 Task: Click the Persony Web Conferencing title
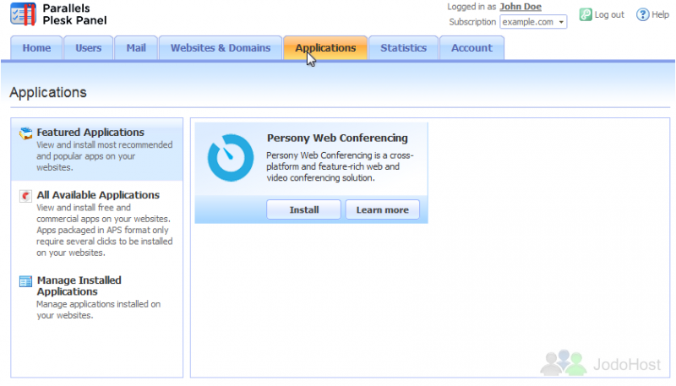point(337,138)
